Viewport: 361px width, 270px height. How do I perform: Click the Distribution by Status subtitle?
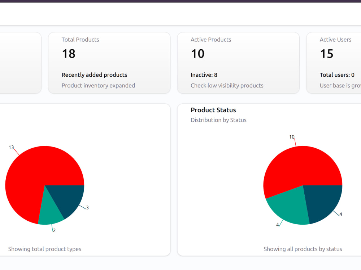[218, 120]
